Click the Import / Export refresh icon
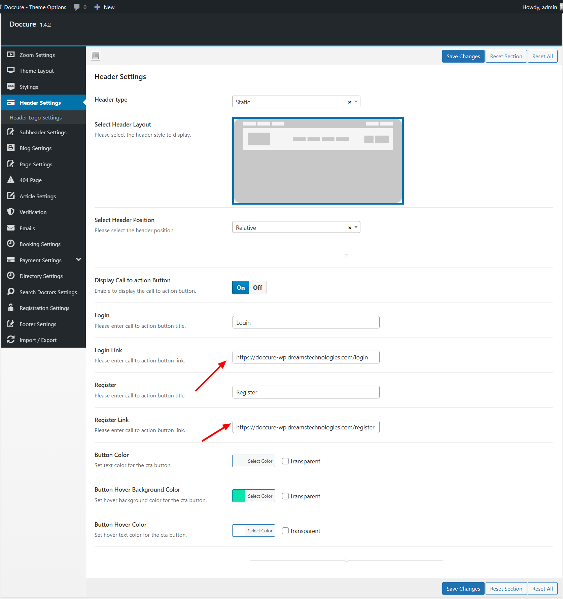 (11, 340)
